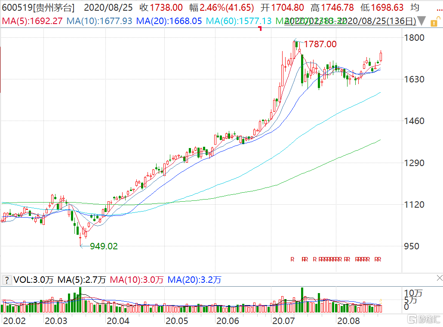Screen dimensions: 443x327
Task: Click the last R research marker on the right
Action: pyautogui.click(x=379, y=259)
